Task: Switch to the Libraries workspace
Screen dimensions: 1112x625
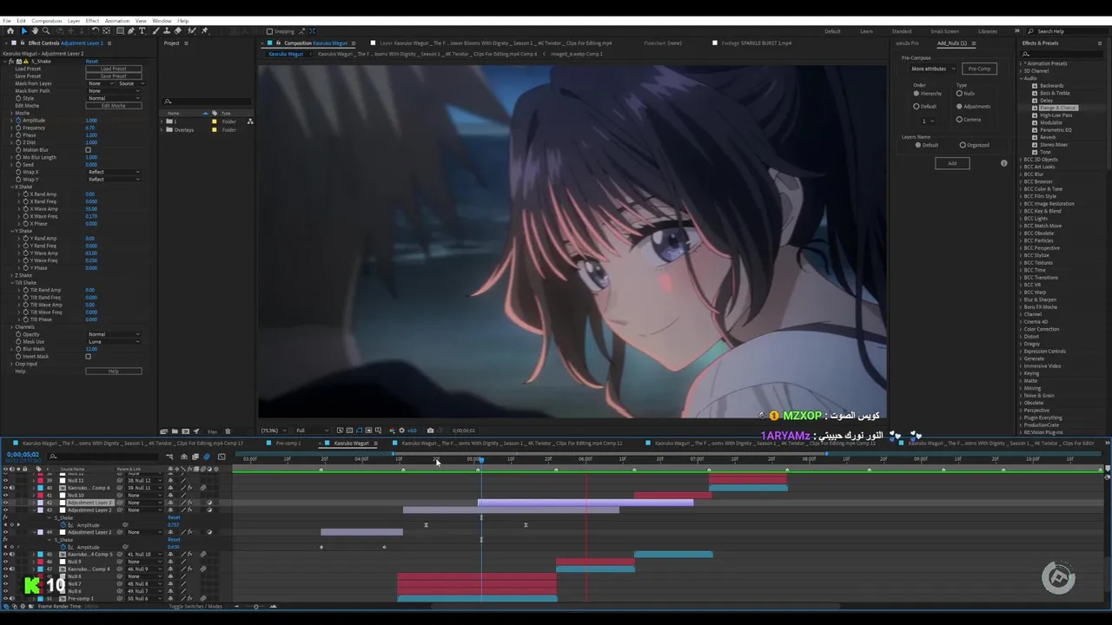Action: point(988,31)
